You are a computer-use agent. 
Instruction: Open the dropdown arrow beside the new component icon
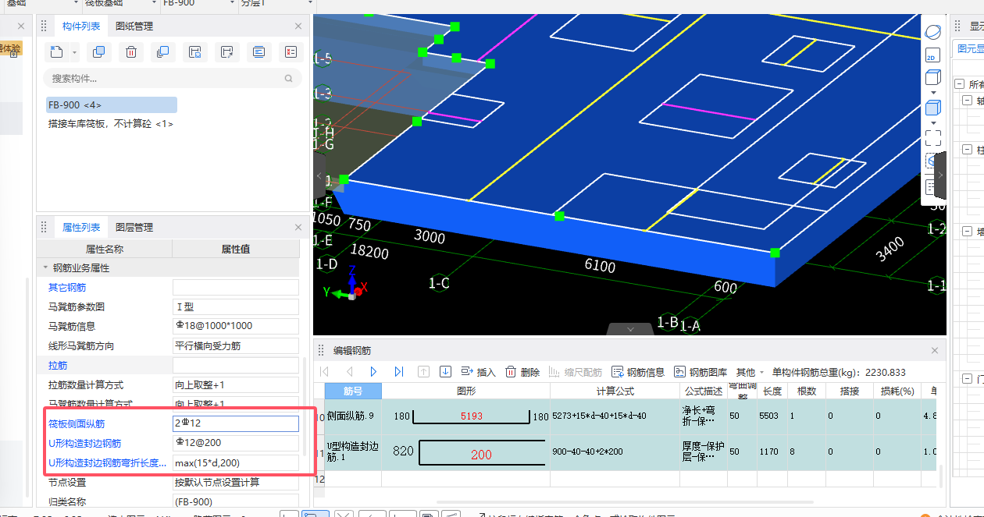click(75, 53)
